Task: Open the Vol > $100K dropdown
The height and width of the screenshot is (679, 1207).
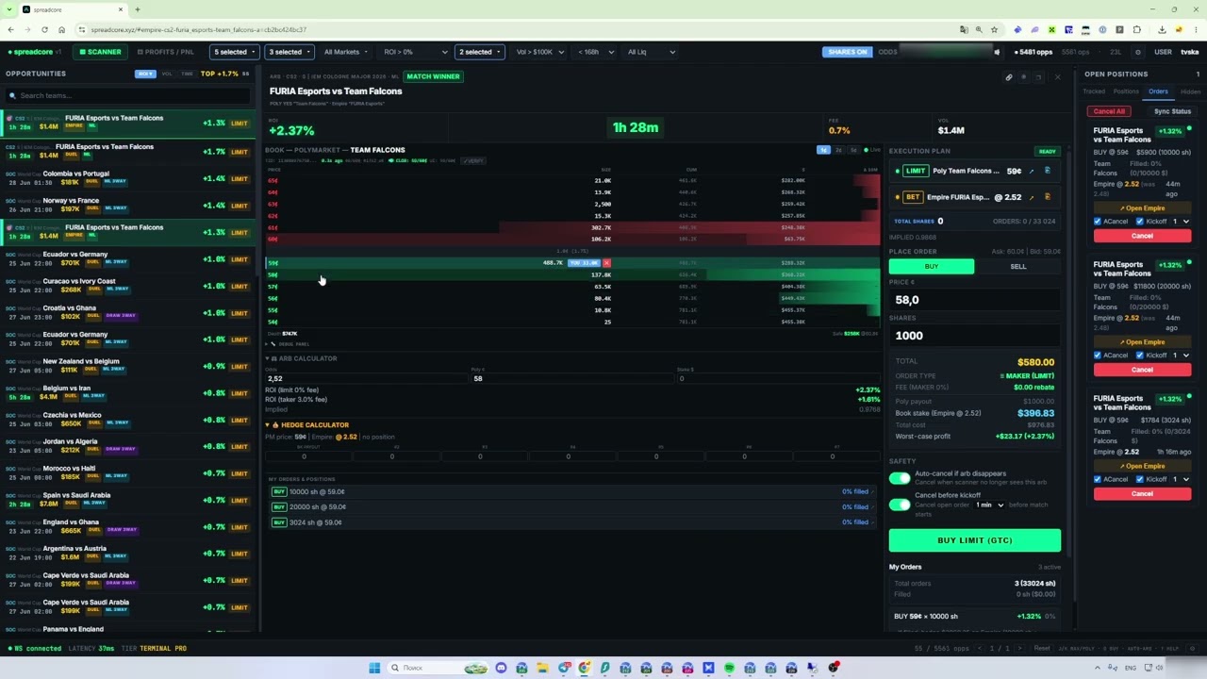Action: point(540,52)
